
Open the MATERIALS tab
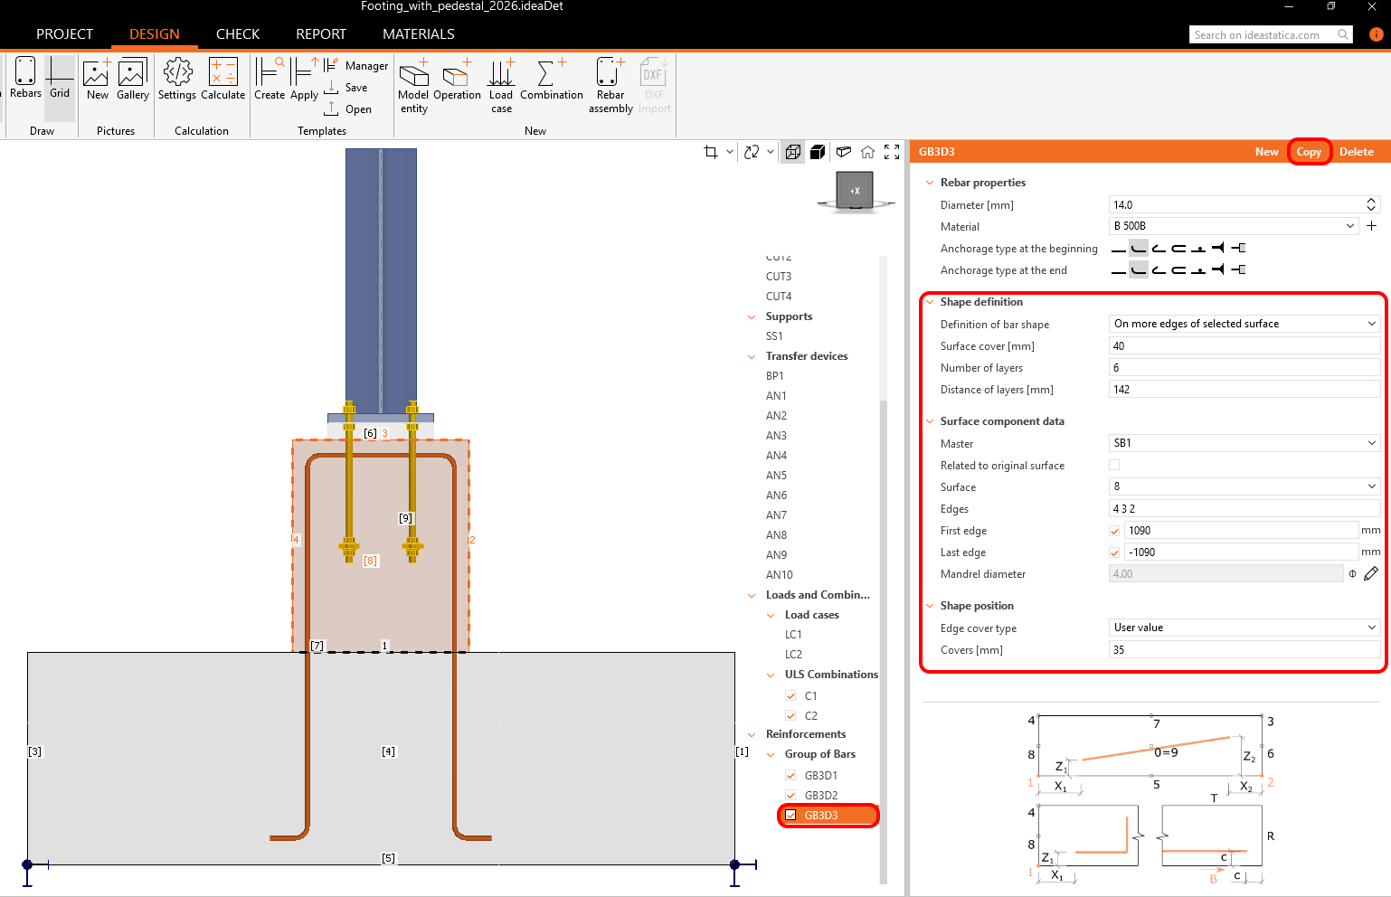[418, 34]
